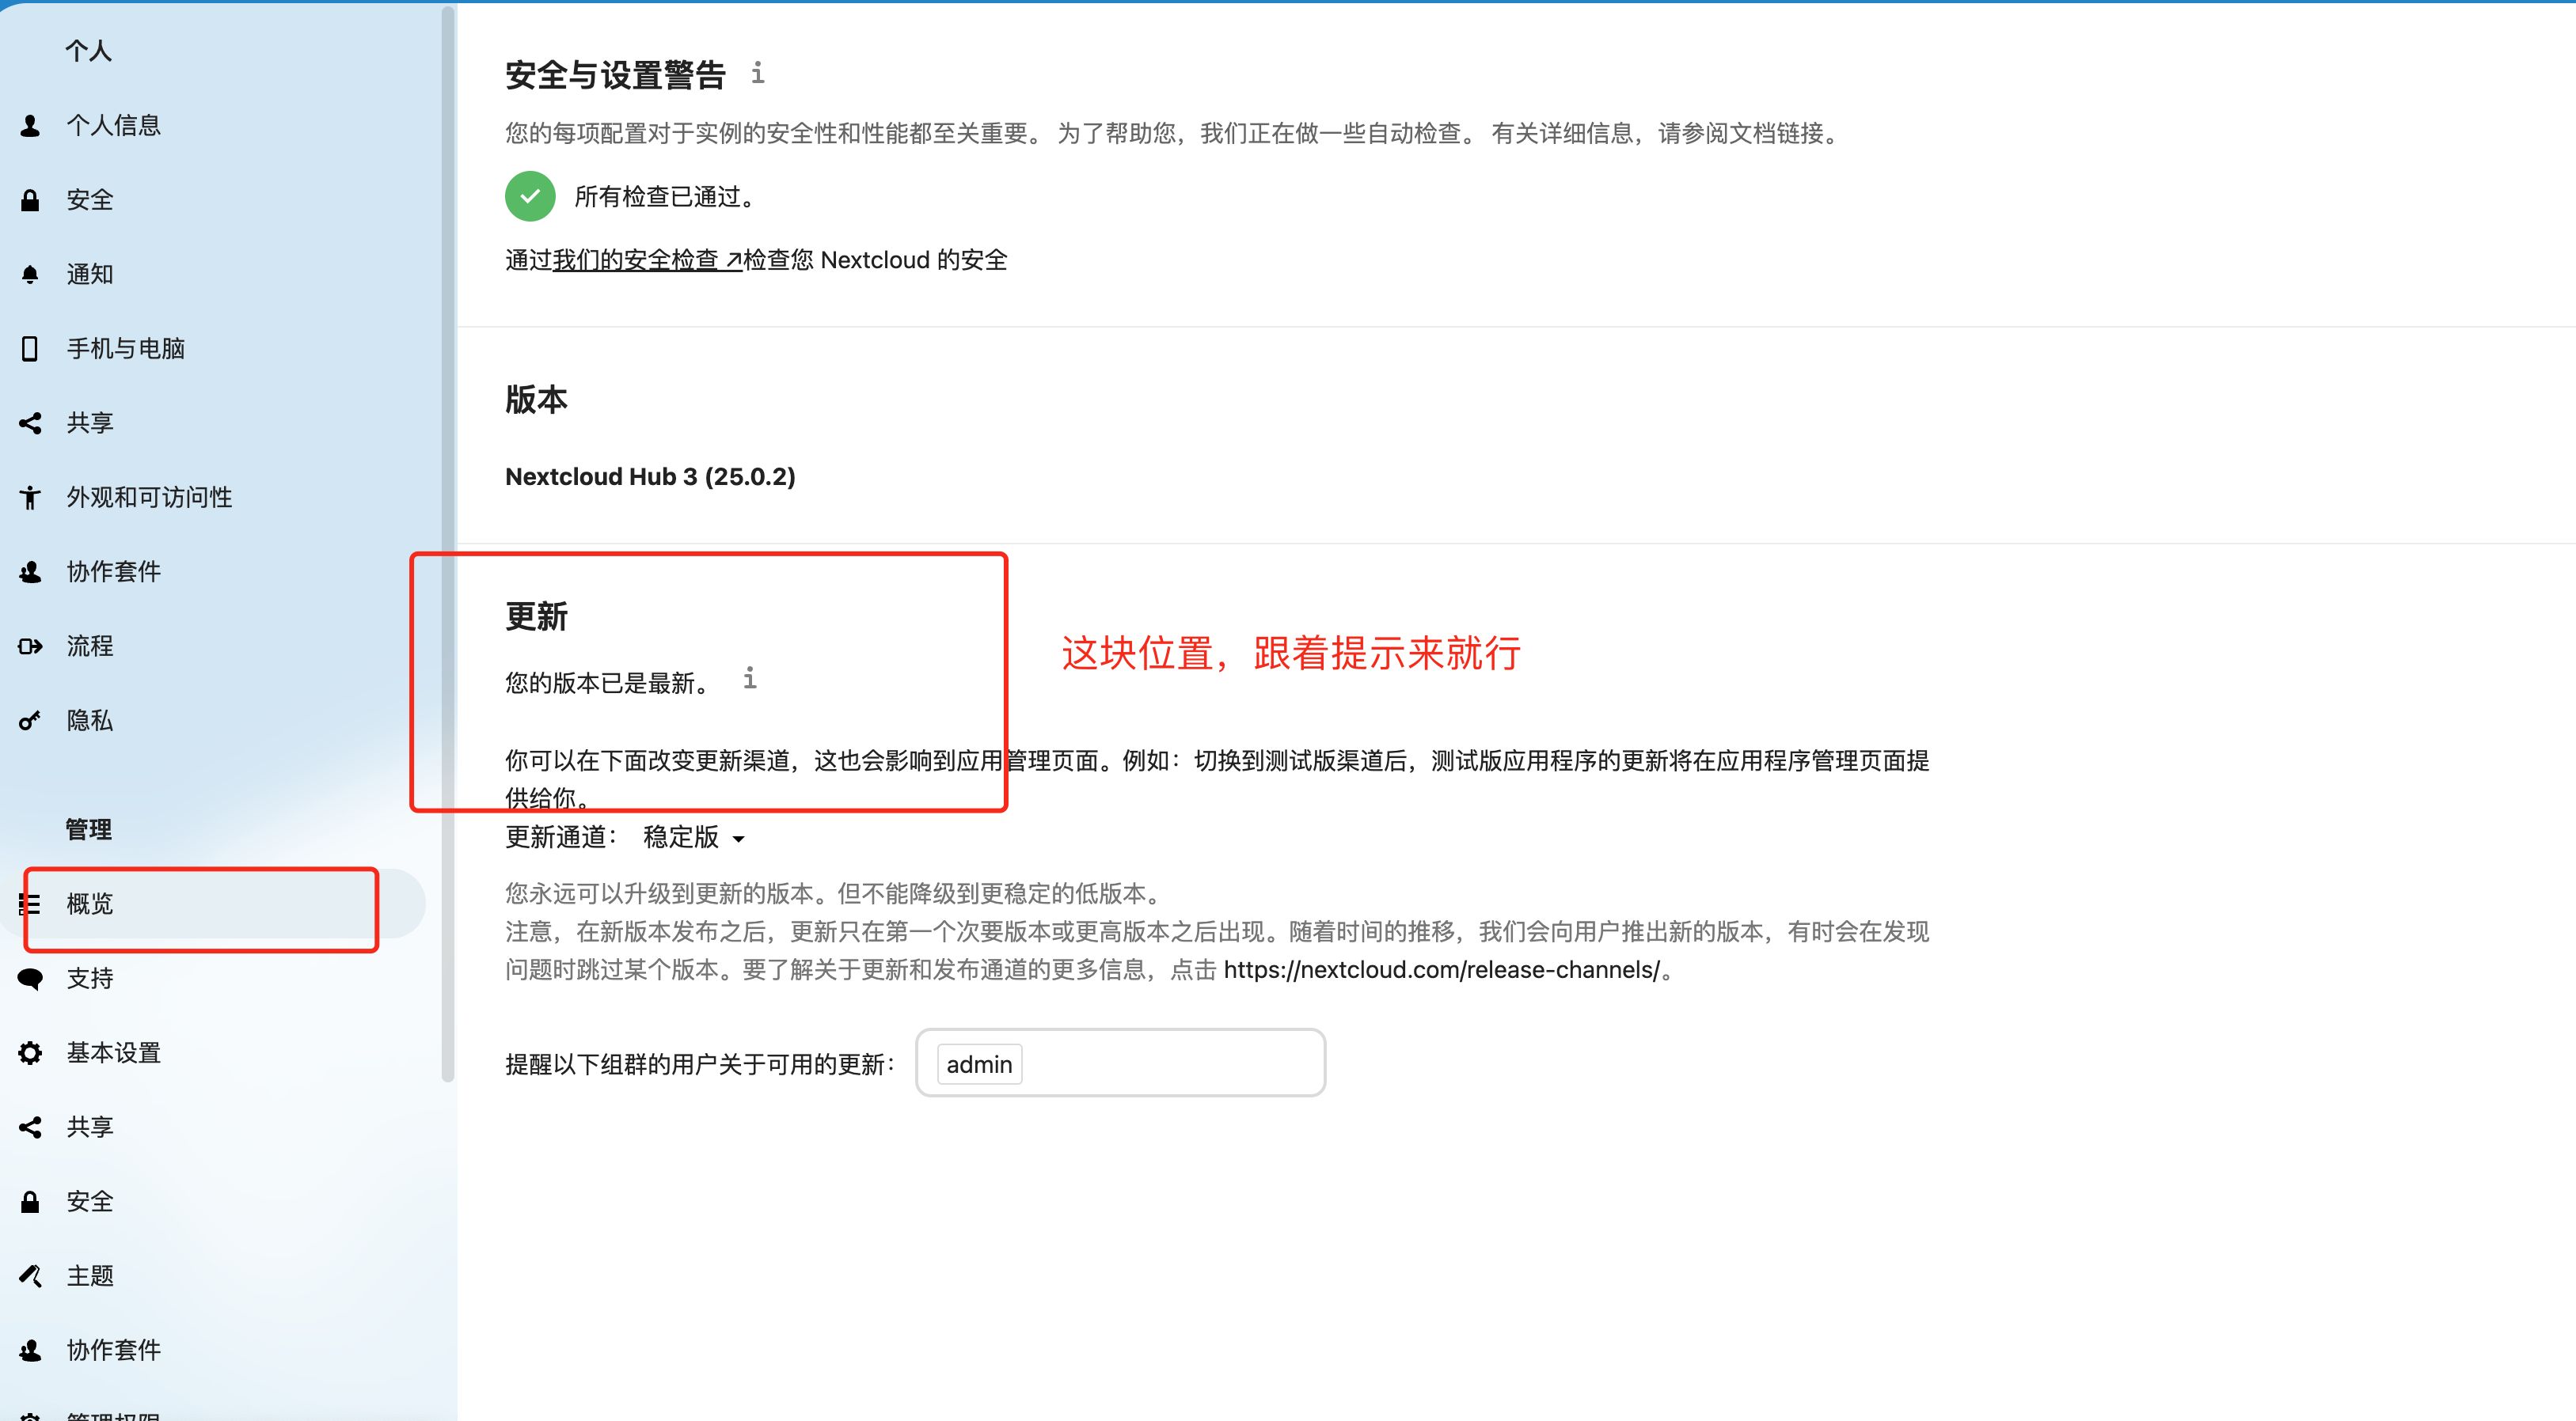Open the 支持 support menu item
2576x1421 pixels.
[90, 978]
